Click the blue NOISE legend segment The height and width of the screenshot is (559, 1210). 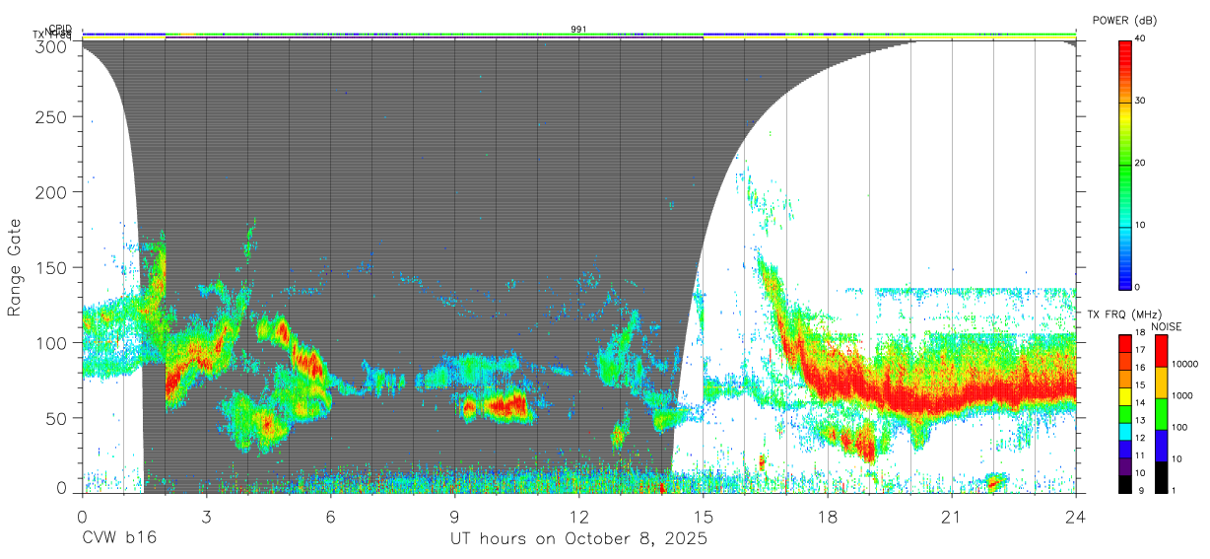pyautogui.click(x=1162, y=445)
